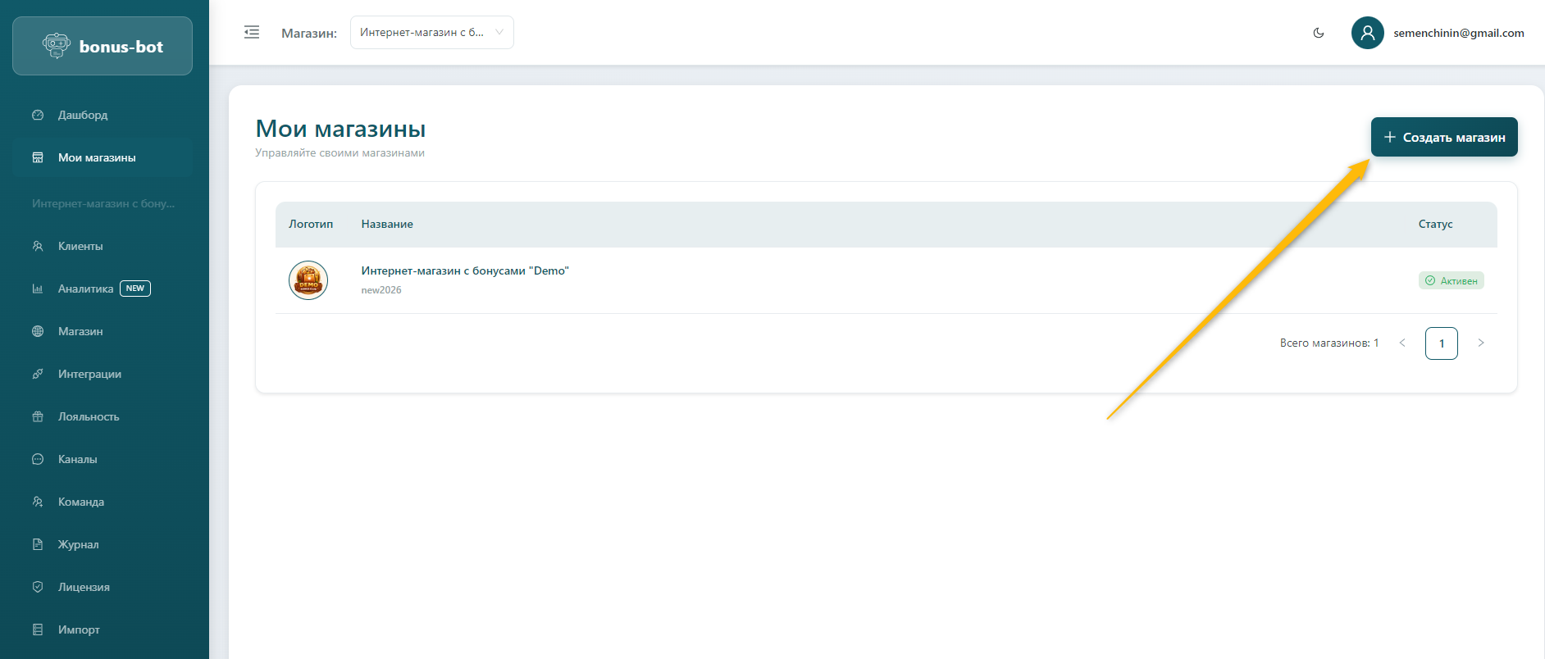Viewport: 1545px width, 659px height.
Task: Collapse the sidebar with the menu icon
Action: point(252,33)
